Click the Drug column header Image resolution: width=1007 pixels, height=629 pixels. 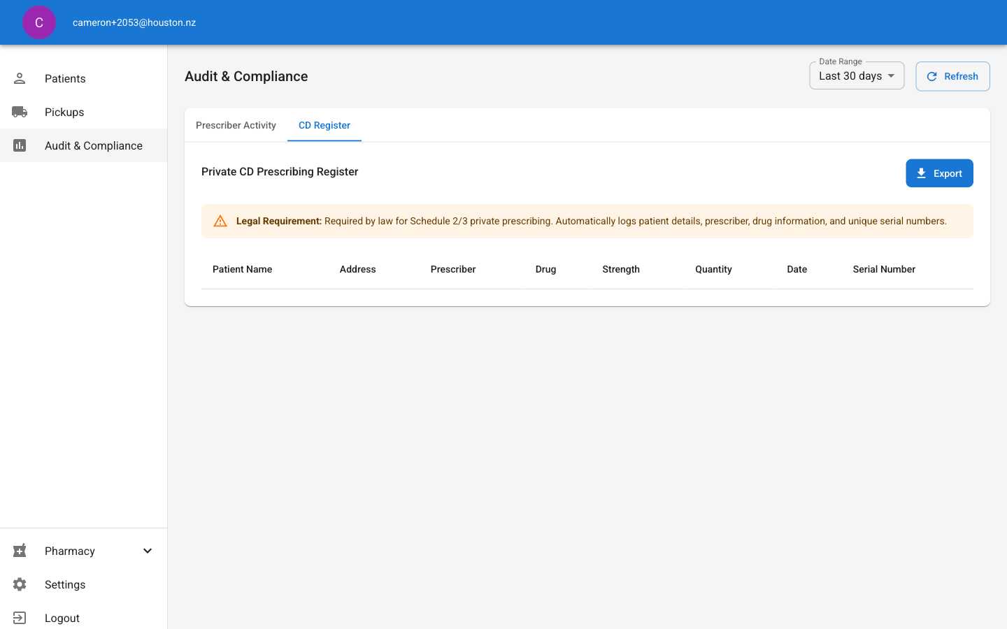(546, 269)
